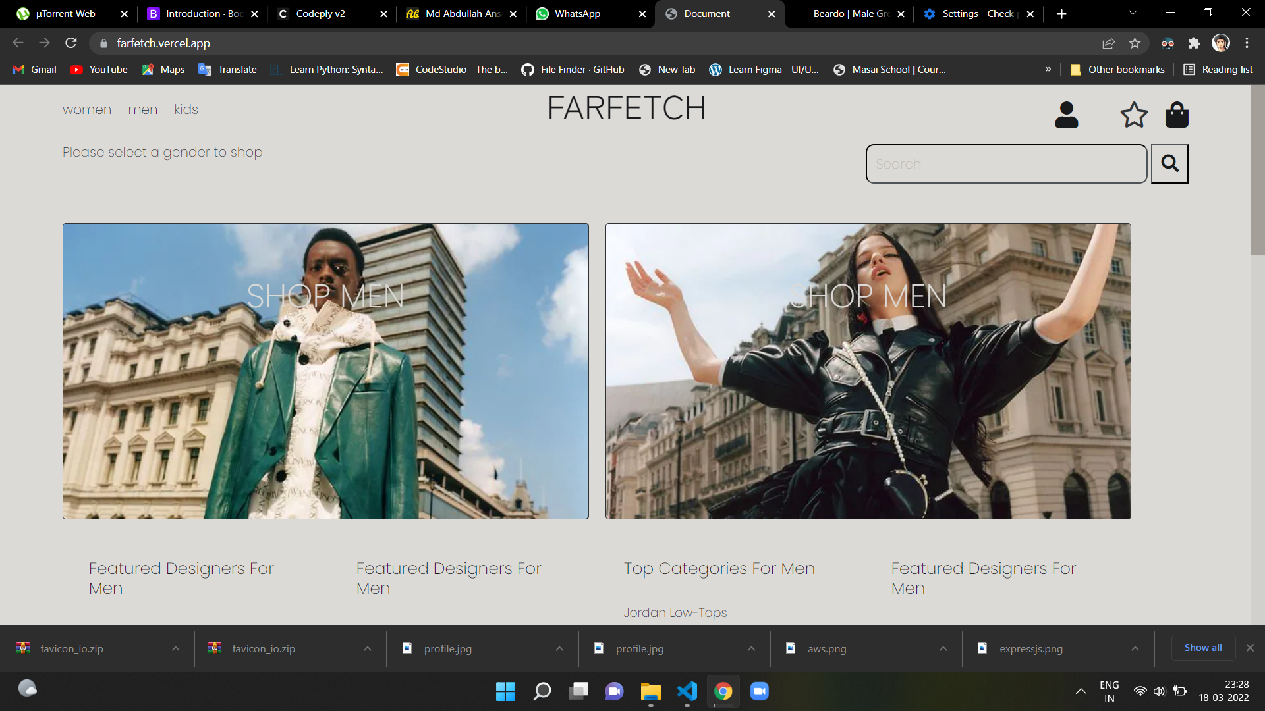Expand options for second profile.jpg download
This screenshot has width=1265, height=711.
point(751,649)
